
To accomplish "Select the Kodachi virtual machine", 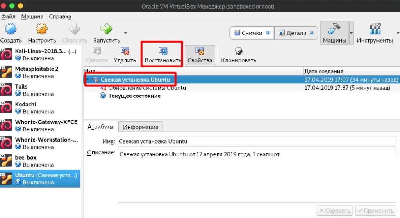I will 40,108.
